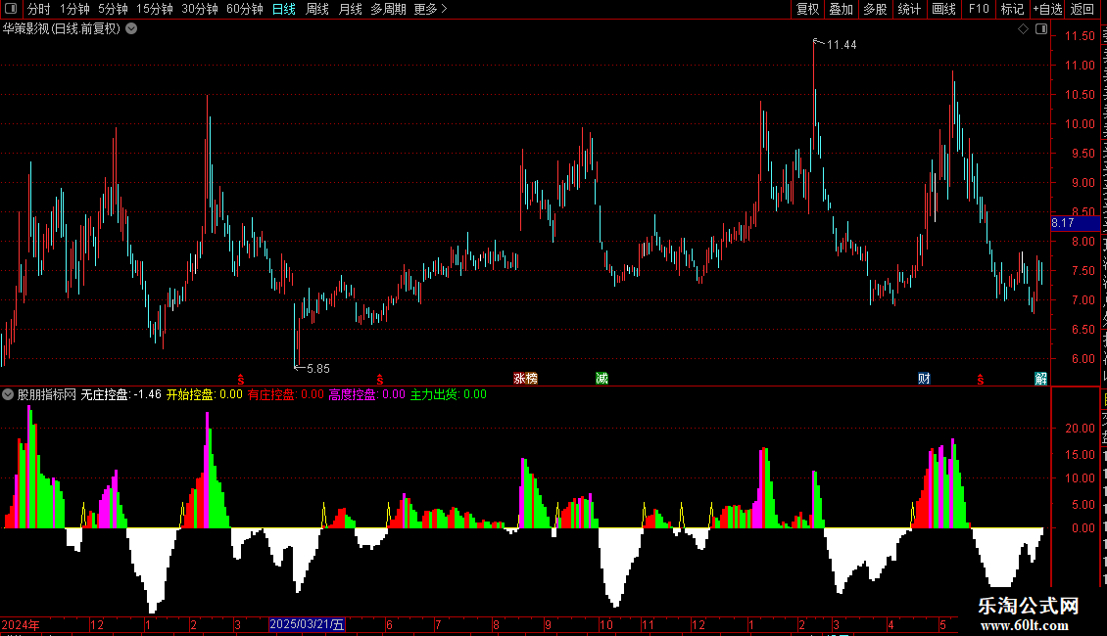Viewport: 1107px width, 636px height.
Task: Click the 解 unlock event marker
Action: tap(1040, 379)
